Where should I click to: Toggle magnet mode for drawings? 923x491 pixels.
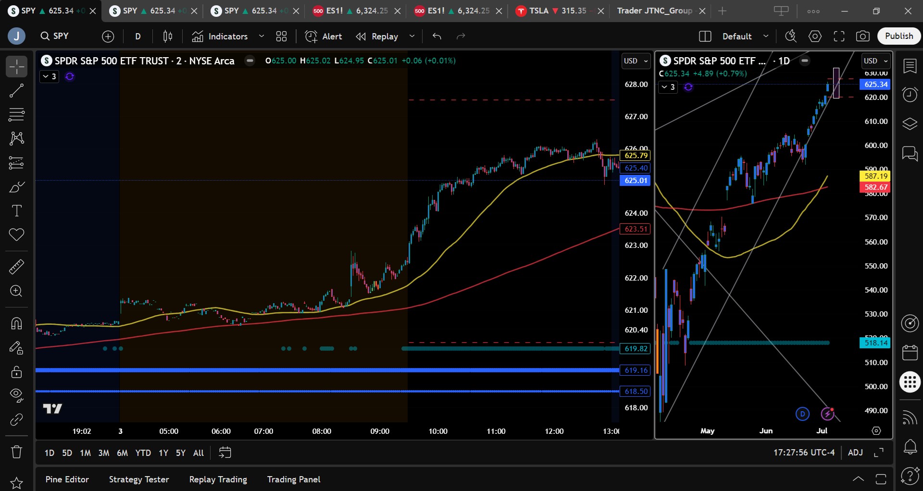(x=16, y=323)
